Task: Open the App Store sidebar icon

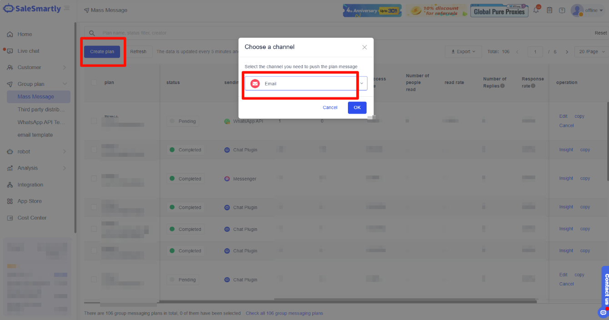Action: (x=10, y=201)
